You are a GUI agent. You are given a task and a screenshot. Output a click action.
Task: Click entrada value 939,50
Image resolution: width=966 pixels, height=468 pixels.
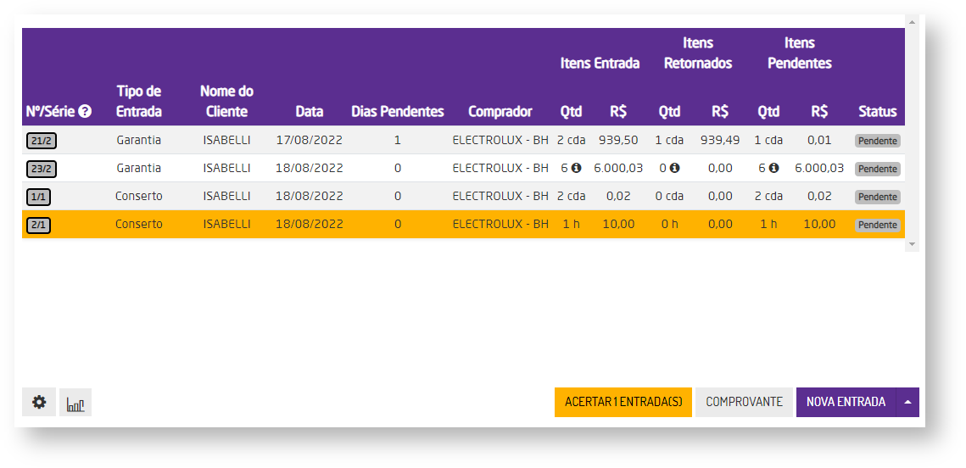[x=618, y=141]
